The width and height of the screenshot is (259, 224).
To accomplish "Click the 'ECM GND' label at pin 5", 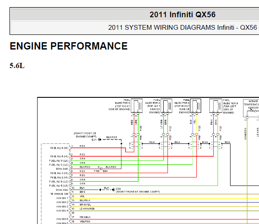I will click(62, 169).
